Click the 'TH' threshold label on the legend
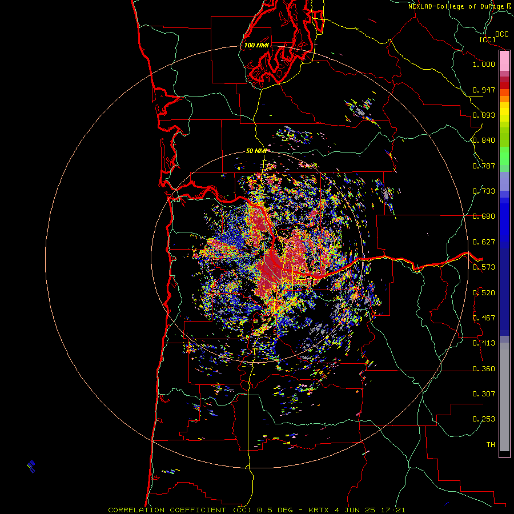The height and width of the screenshot is (514, 514). (x=491, y=445)
